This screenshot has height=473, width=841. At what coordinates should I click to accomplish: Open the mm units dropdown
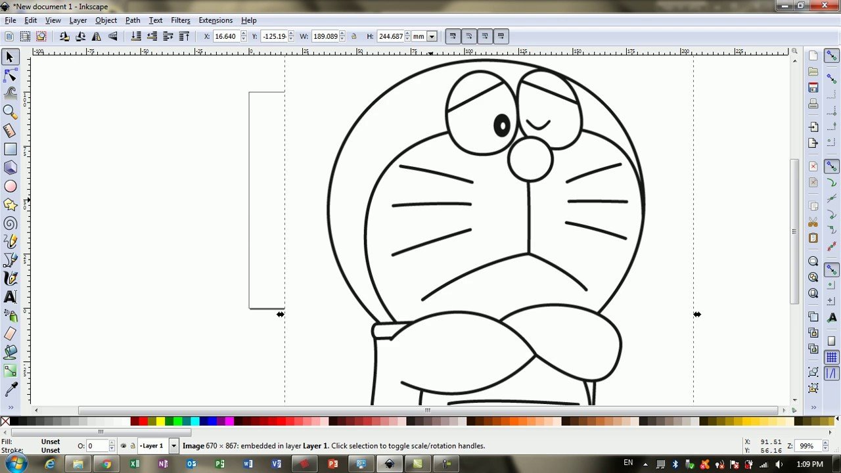(x=432, y=37)
